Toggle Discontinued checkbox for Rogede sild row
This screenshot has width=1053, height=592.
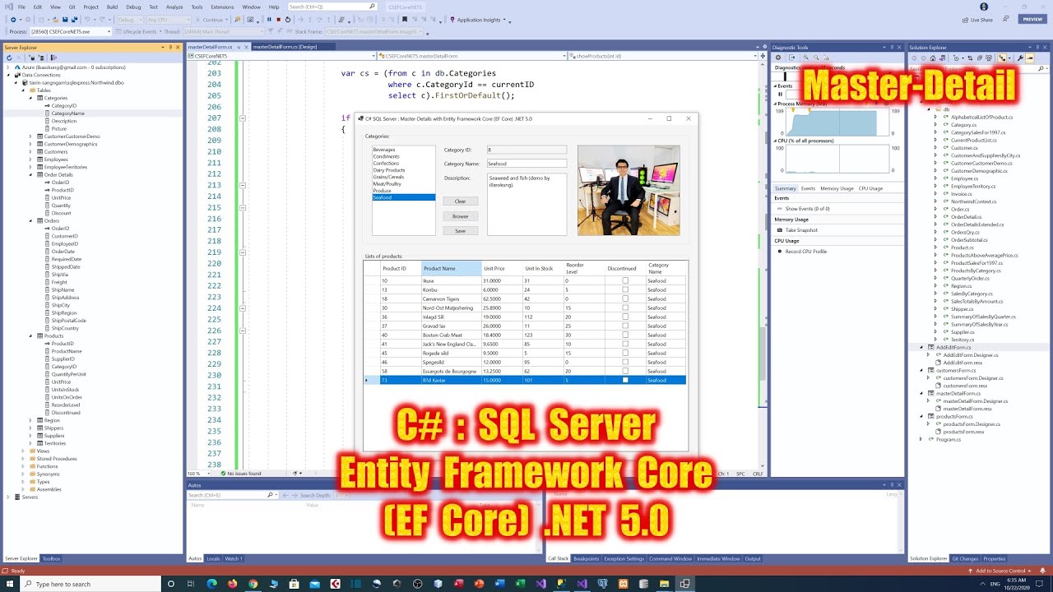[x=625, y=353]
